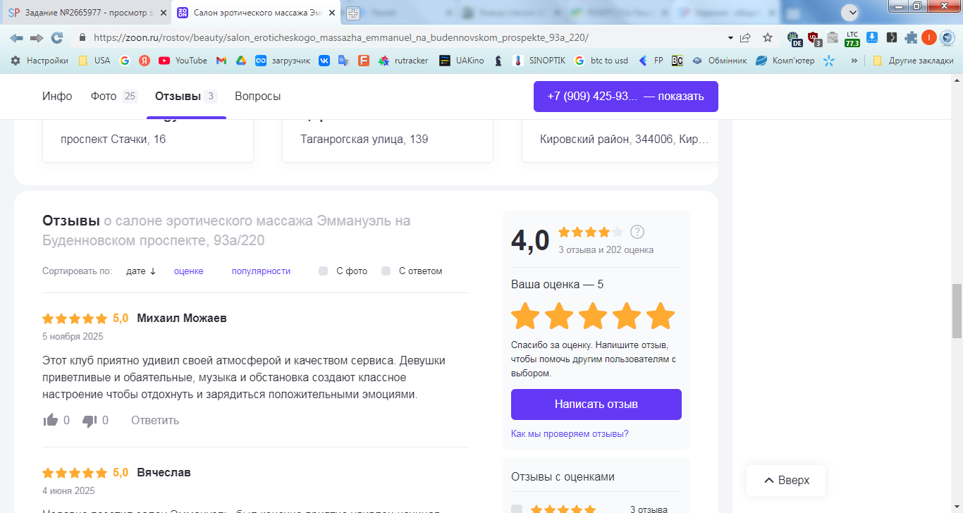Like Михаил Можаев's review with thumbs up
Image resolution: width=963 pixels, height=513 pixels.
[51, 421]
